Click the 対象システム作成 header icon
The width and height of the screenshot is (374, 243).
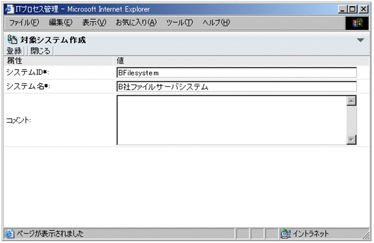12,40
